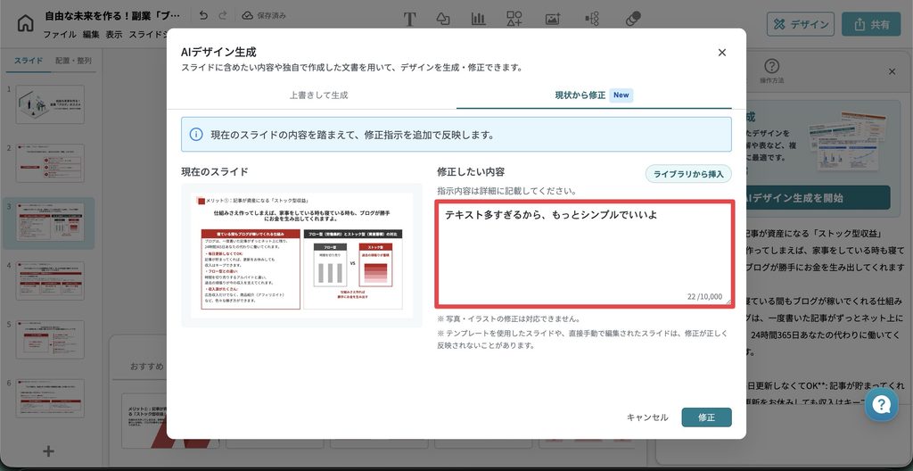The height and width of the screenshot is (471, 913).
Task: Click the 修正 button
Action: 706,417
